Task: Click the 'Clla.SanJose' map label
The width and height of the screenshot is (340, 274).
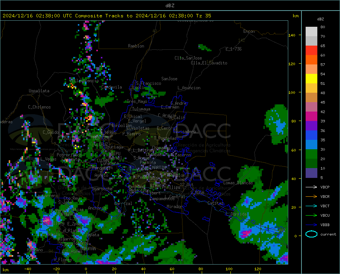Action: pos(188,58)
